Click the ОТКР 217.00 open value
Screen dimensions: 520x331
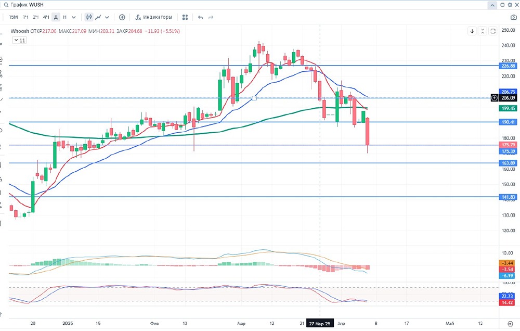(44, 31)
